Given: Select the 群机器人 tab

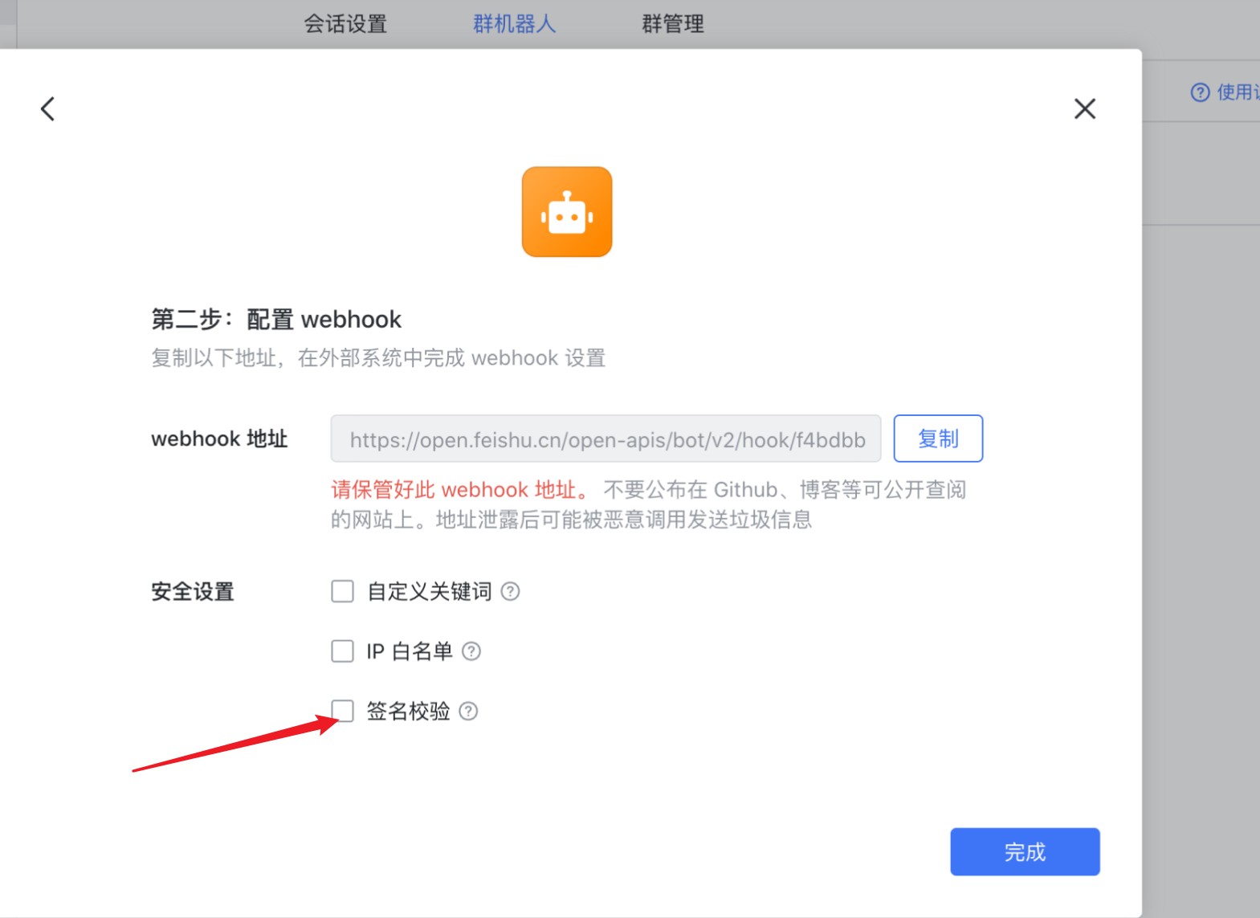Looking at the screenshot, I should pos(514,24).
